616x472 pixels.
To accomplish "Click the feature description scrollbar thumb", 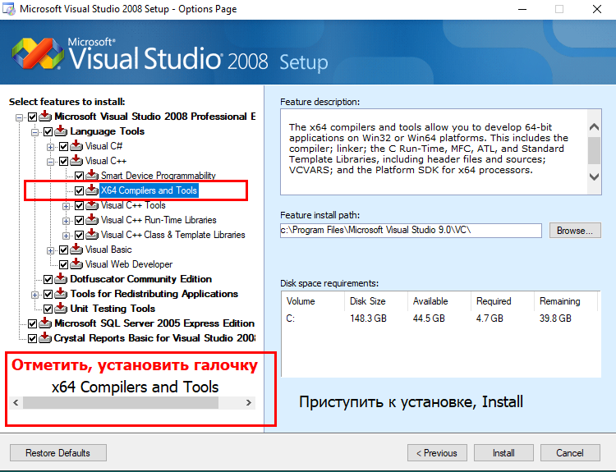I will tap(595, 150).
